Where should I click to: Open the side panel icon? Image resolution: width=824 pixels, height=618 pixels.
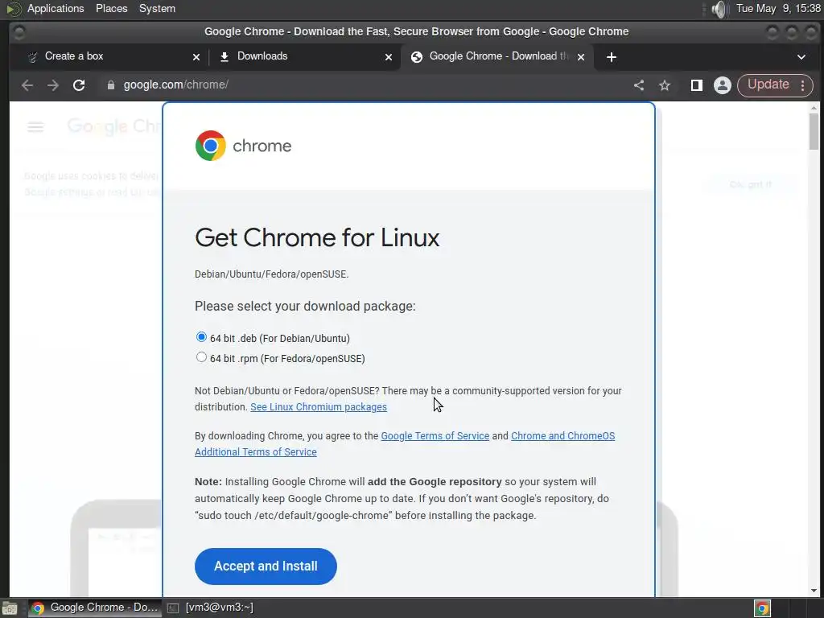[x=697, y=85]
